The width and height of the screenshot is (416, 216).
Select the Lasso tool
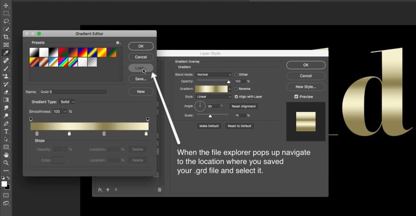tap(6, 21)
